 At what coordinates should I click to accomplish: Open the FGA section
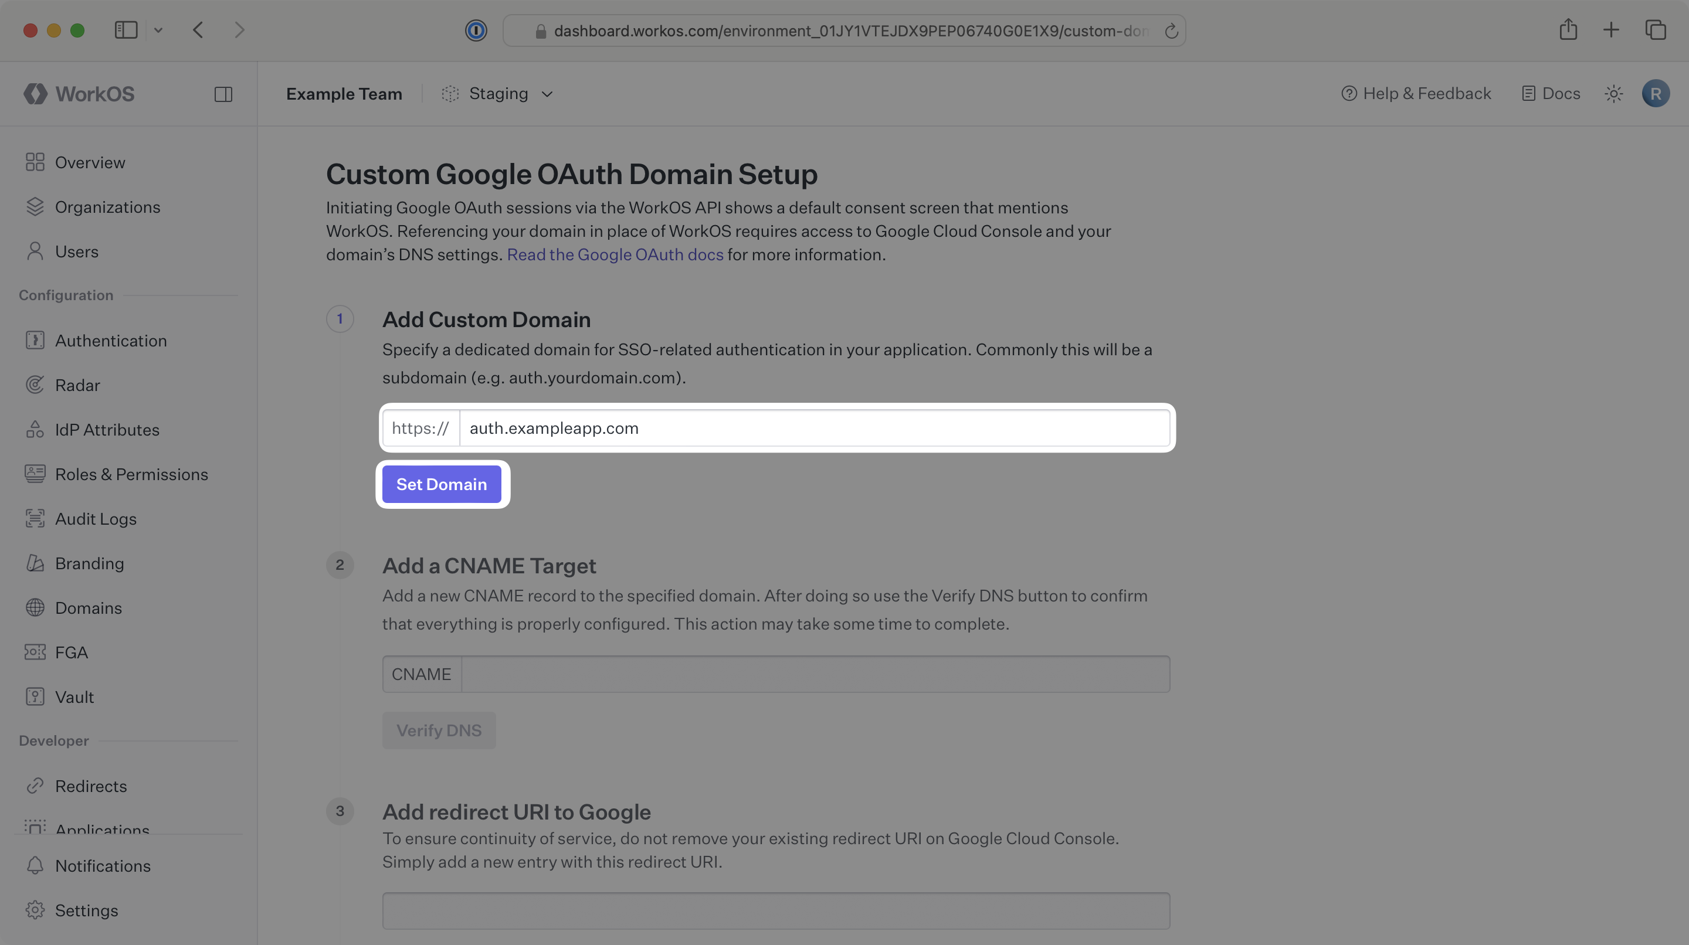coord(71,652)
